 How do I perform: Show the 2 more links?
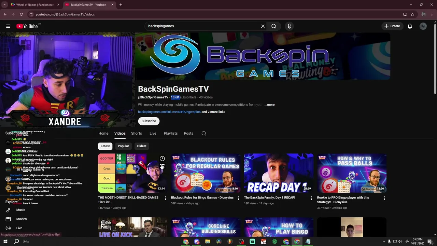click(x=213, y=112)
